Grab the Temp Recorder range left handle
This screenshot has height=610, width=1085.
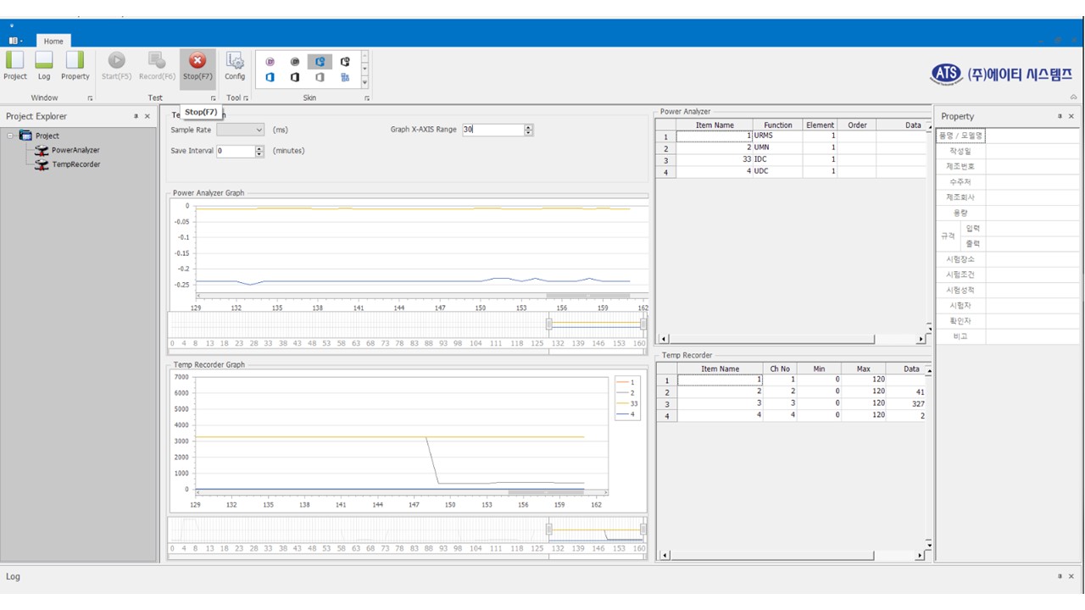(x=549, y=529)
